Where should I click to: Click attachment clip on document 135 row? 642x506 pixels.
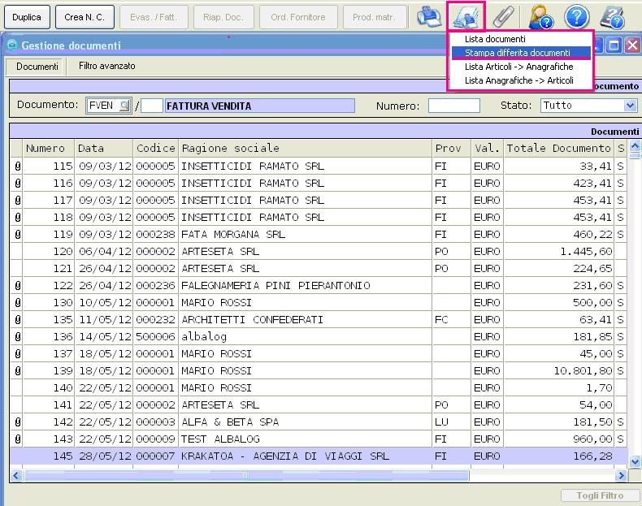coord(18,319)
